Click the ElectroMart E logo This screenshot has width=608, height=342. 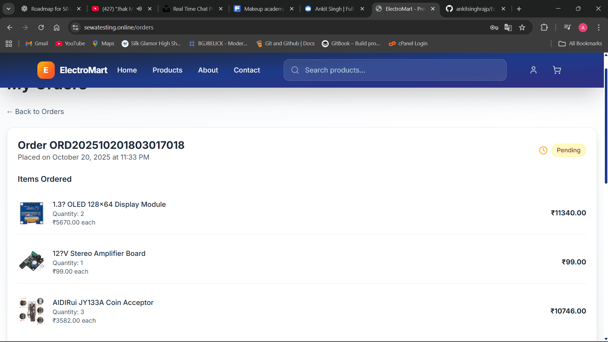(46, 70)
